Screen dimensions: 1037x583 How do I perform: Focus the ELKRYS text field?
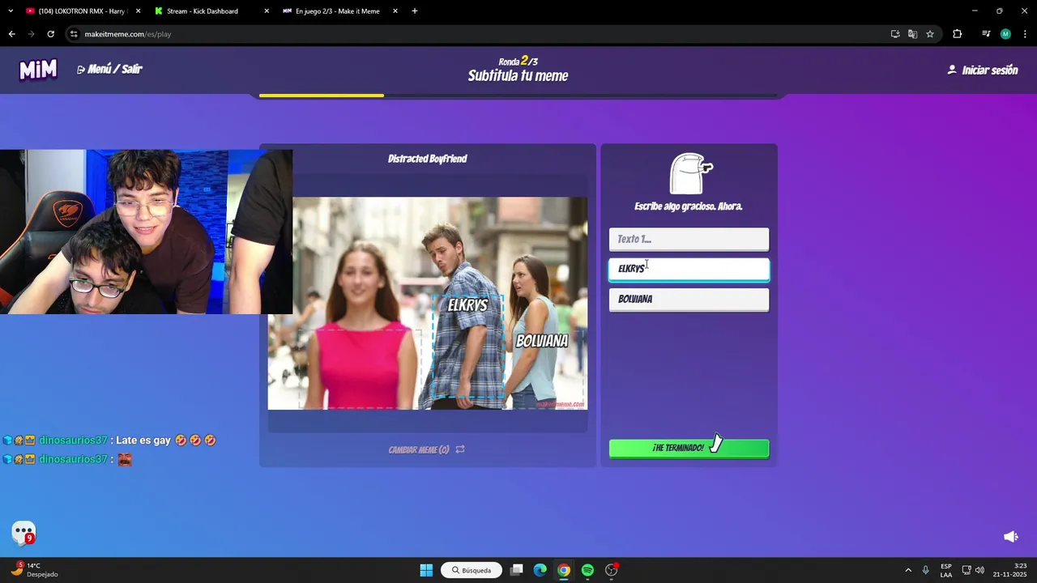coord(689,269)
